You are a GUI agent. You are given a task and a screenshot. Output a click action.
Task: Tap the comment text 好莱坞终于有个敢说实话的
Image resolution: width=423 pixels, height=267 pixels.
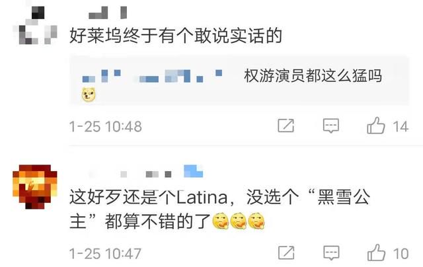click(x=176, y=36)
